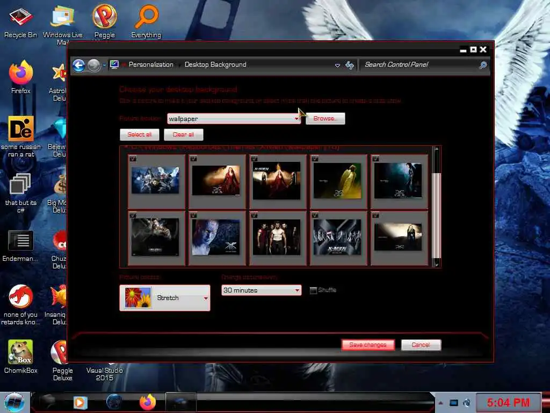Open the Enderman desktop file

pos(21,246)
